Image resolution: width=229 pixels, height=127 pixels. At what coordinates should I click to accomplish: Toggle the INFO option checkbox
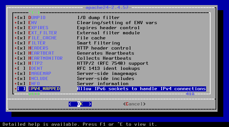tap(21, 84)
